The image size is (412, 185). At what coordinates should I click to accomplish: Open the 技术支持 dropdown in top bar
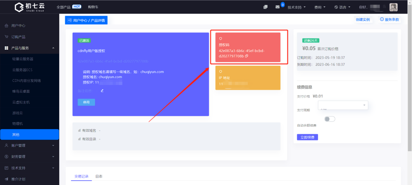(297, 7)
